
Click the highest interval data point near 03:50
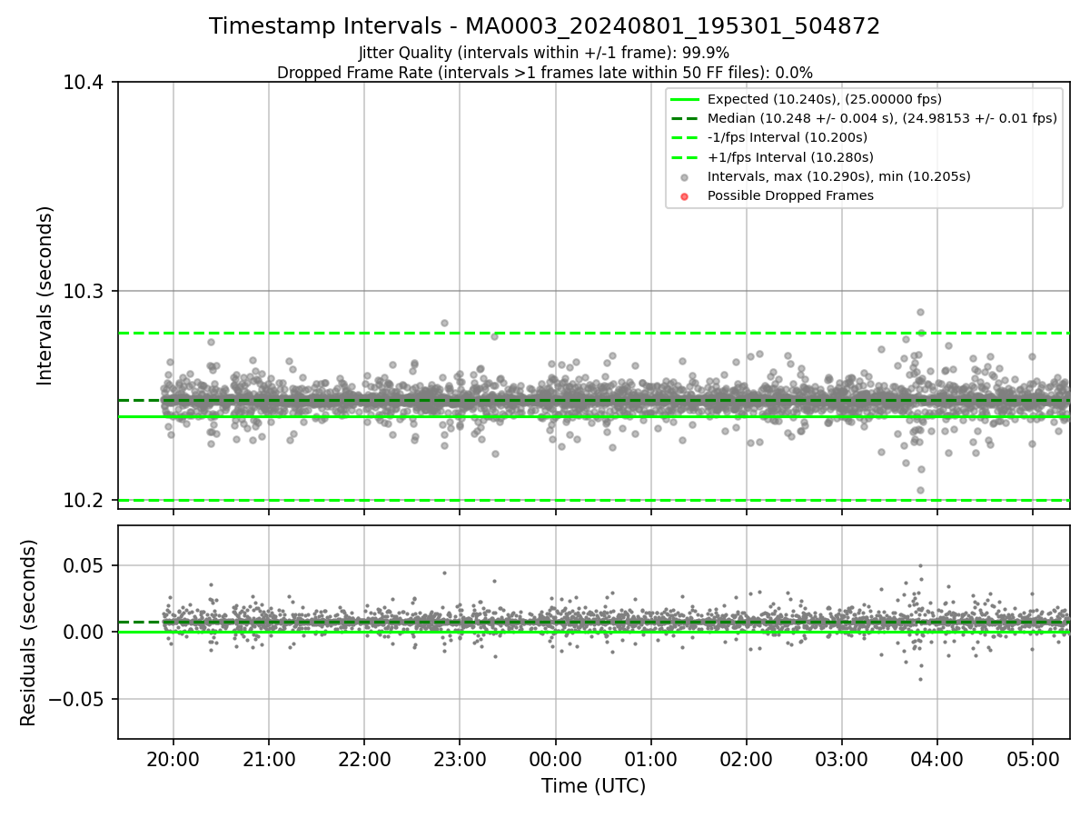920,312
